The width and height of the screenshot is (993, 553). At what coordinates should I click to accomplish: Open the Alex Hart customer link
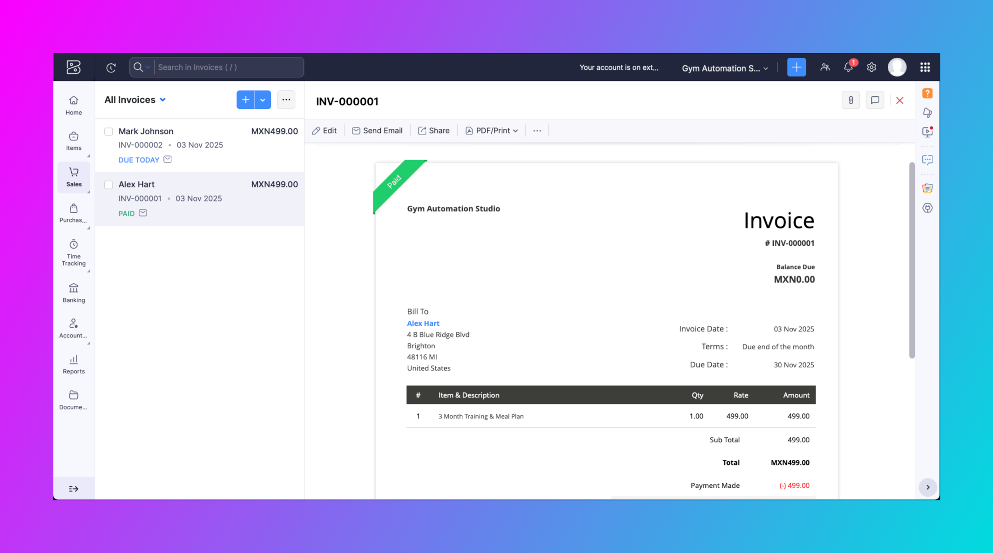click(x=423, y=323)
